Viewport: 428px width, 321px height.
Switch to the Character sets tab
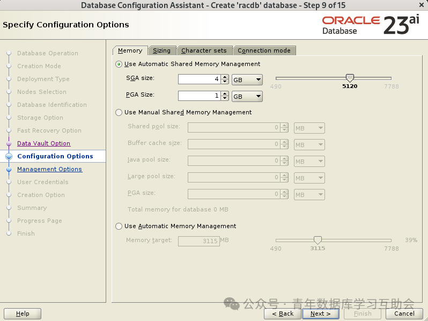(x=204, y=50)
